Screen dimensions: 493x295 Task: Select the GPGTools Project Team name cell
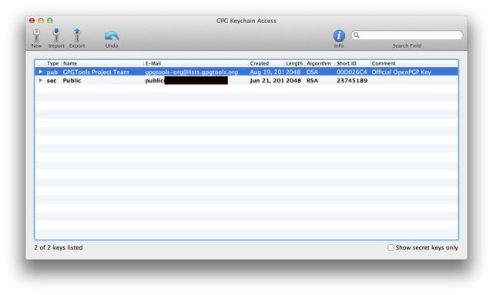tap(96, 72)
